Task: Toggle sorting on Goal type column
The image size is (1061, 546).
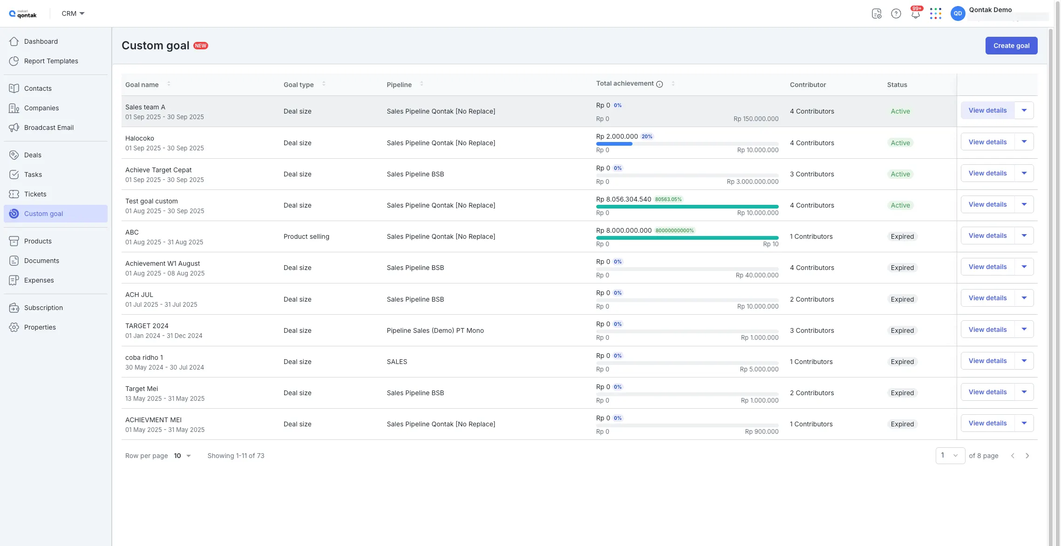Action: tap(324, 84)
